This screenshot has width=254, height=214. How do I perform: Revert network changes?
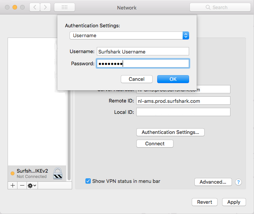pos(205,202)
